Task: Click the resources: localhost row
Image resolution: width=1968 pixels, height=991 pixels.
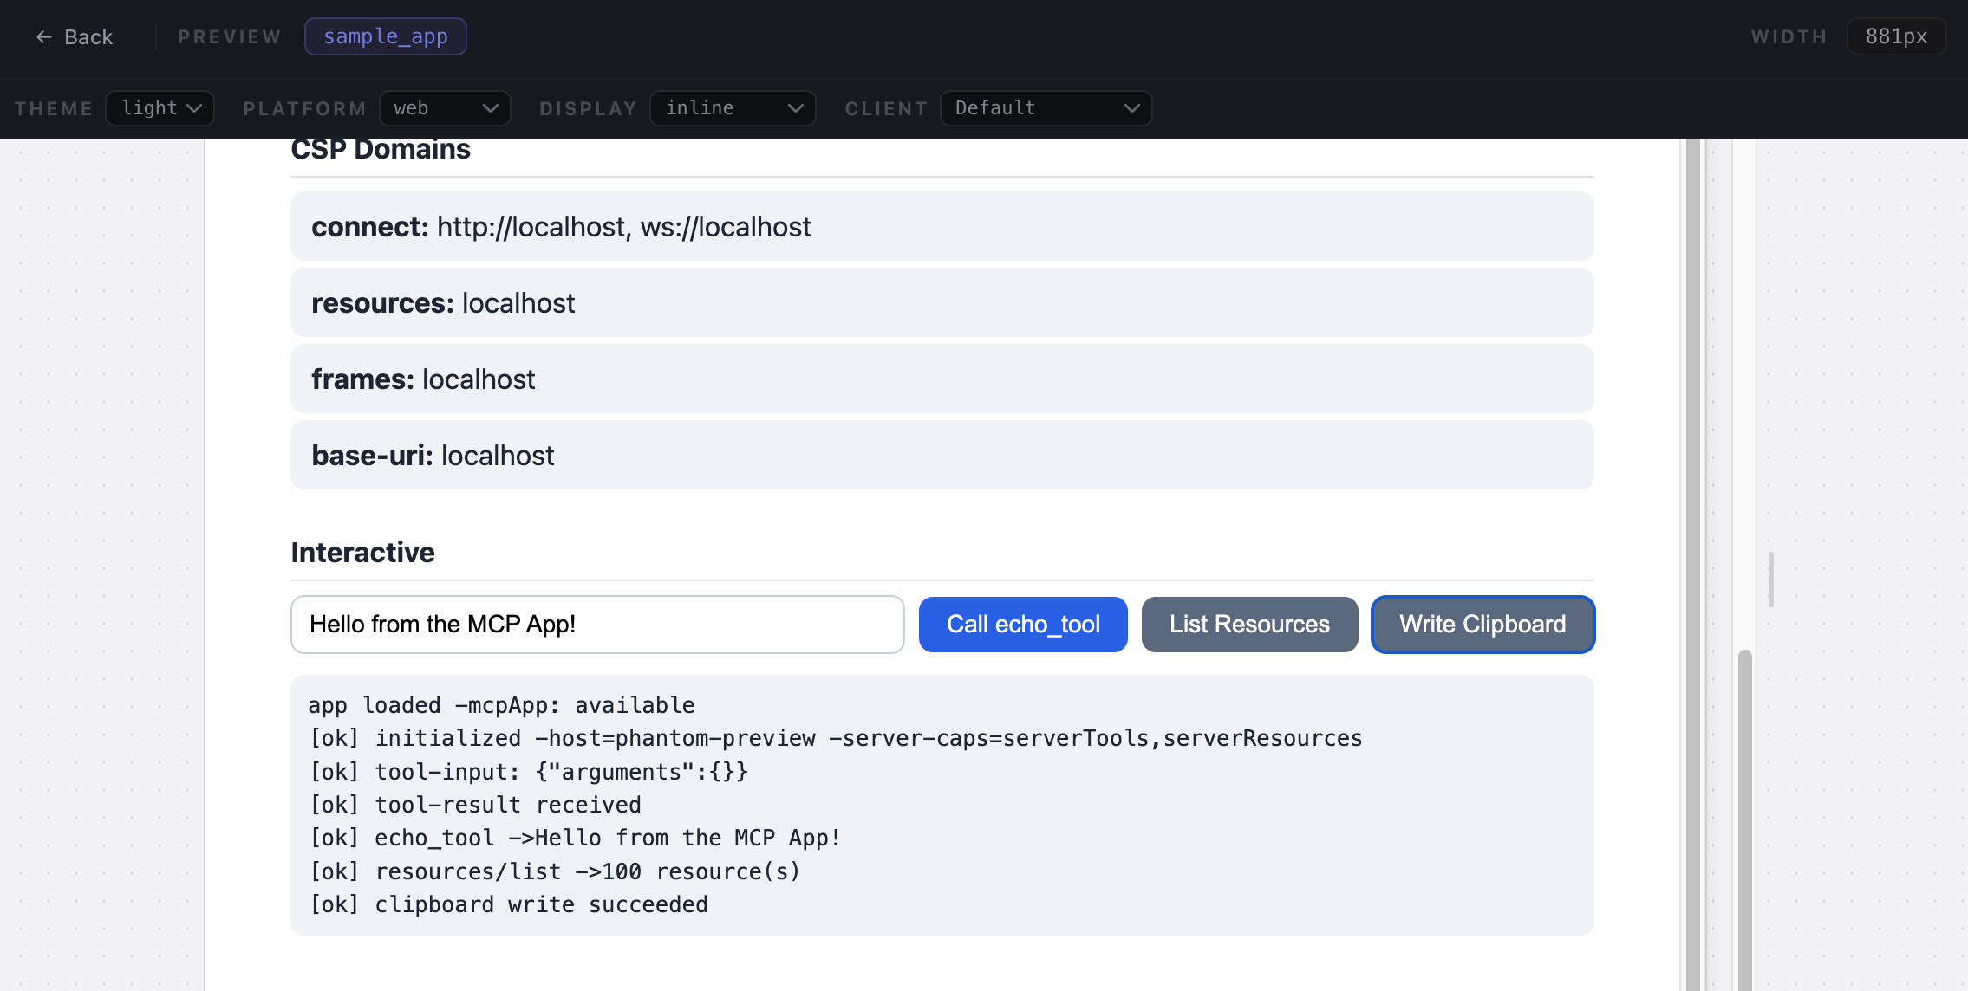Action: click(x=942, y=303)
